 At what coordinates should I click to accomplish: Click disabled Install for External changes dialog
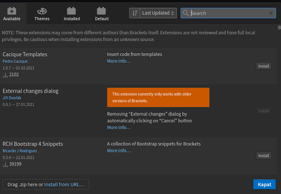point(264,111)
